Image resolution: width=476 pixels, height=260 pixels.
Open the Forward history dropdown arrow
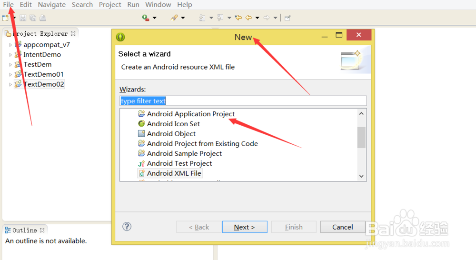[275, 18]
